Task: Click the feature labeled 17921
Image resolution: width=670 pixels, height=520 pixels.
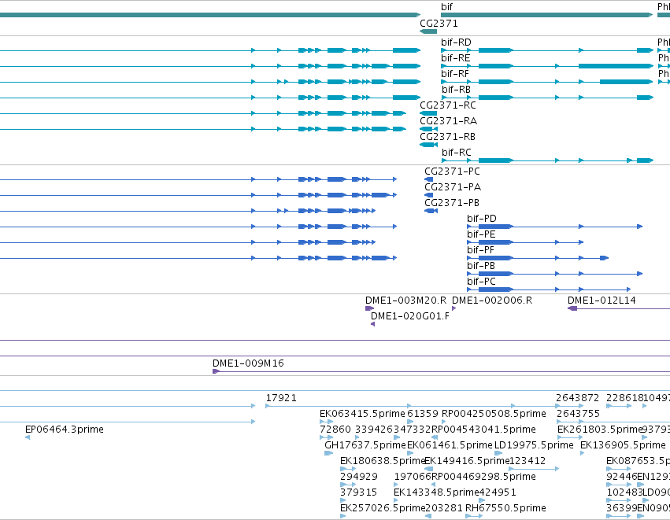Action: (281, 398)
